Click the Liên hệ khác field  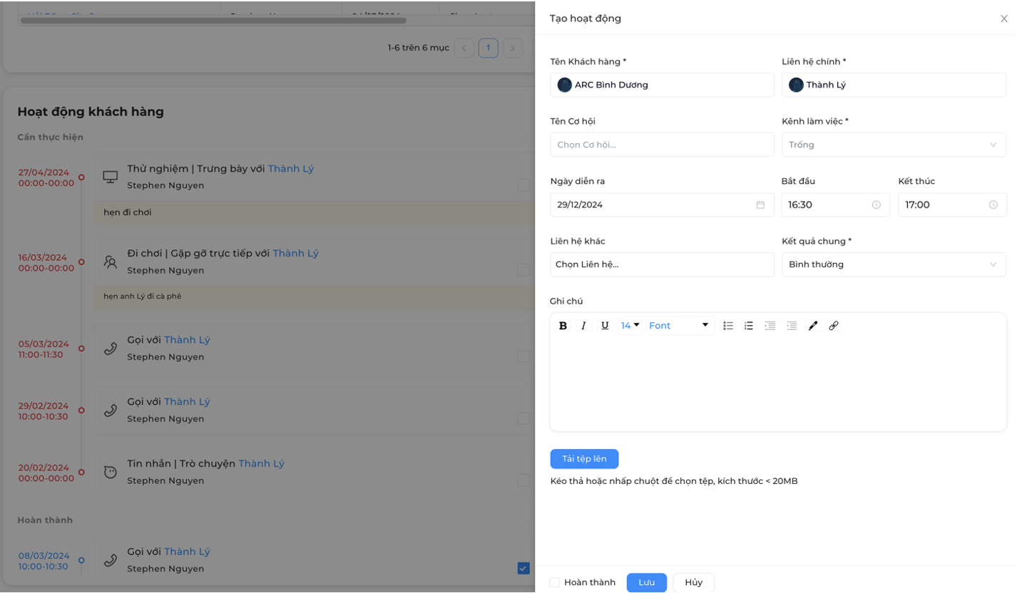click(662, 264)
